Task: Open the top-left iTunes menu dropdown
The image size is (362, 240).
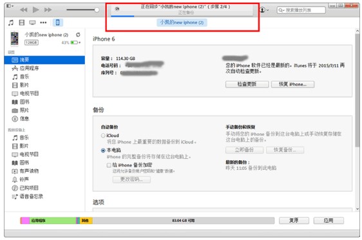Action: click(10, 6)
